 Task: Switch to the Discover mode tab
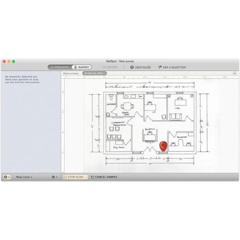[x=60, y=67]
